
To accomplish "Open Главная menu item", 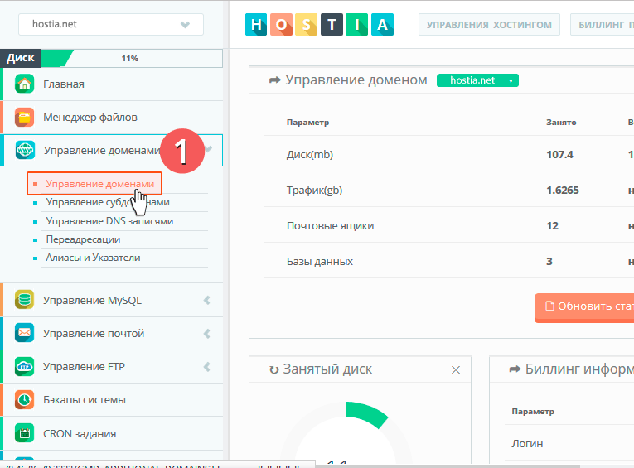I will (x=113, y=84).
